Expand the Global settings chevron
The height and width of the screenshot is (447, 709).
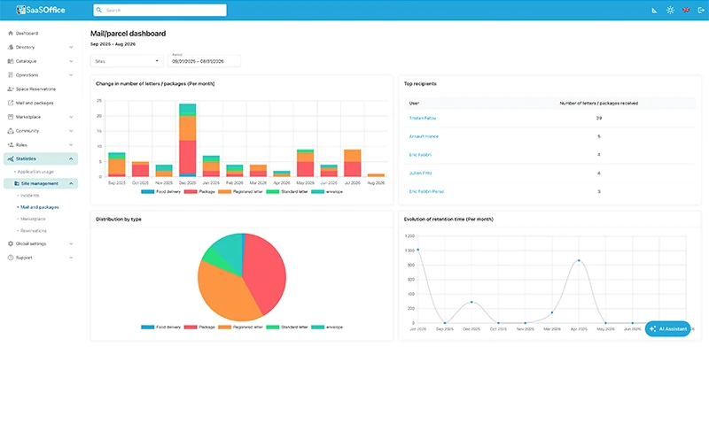pyautogui.click(x=71, y=243)
